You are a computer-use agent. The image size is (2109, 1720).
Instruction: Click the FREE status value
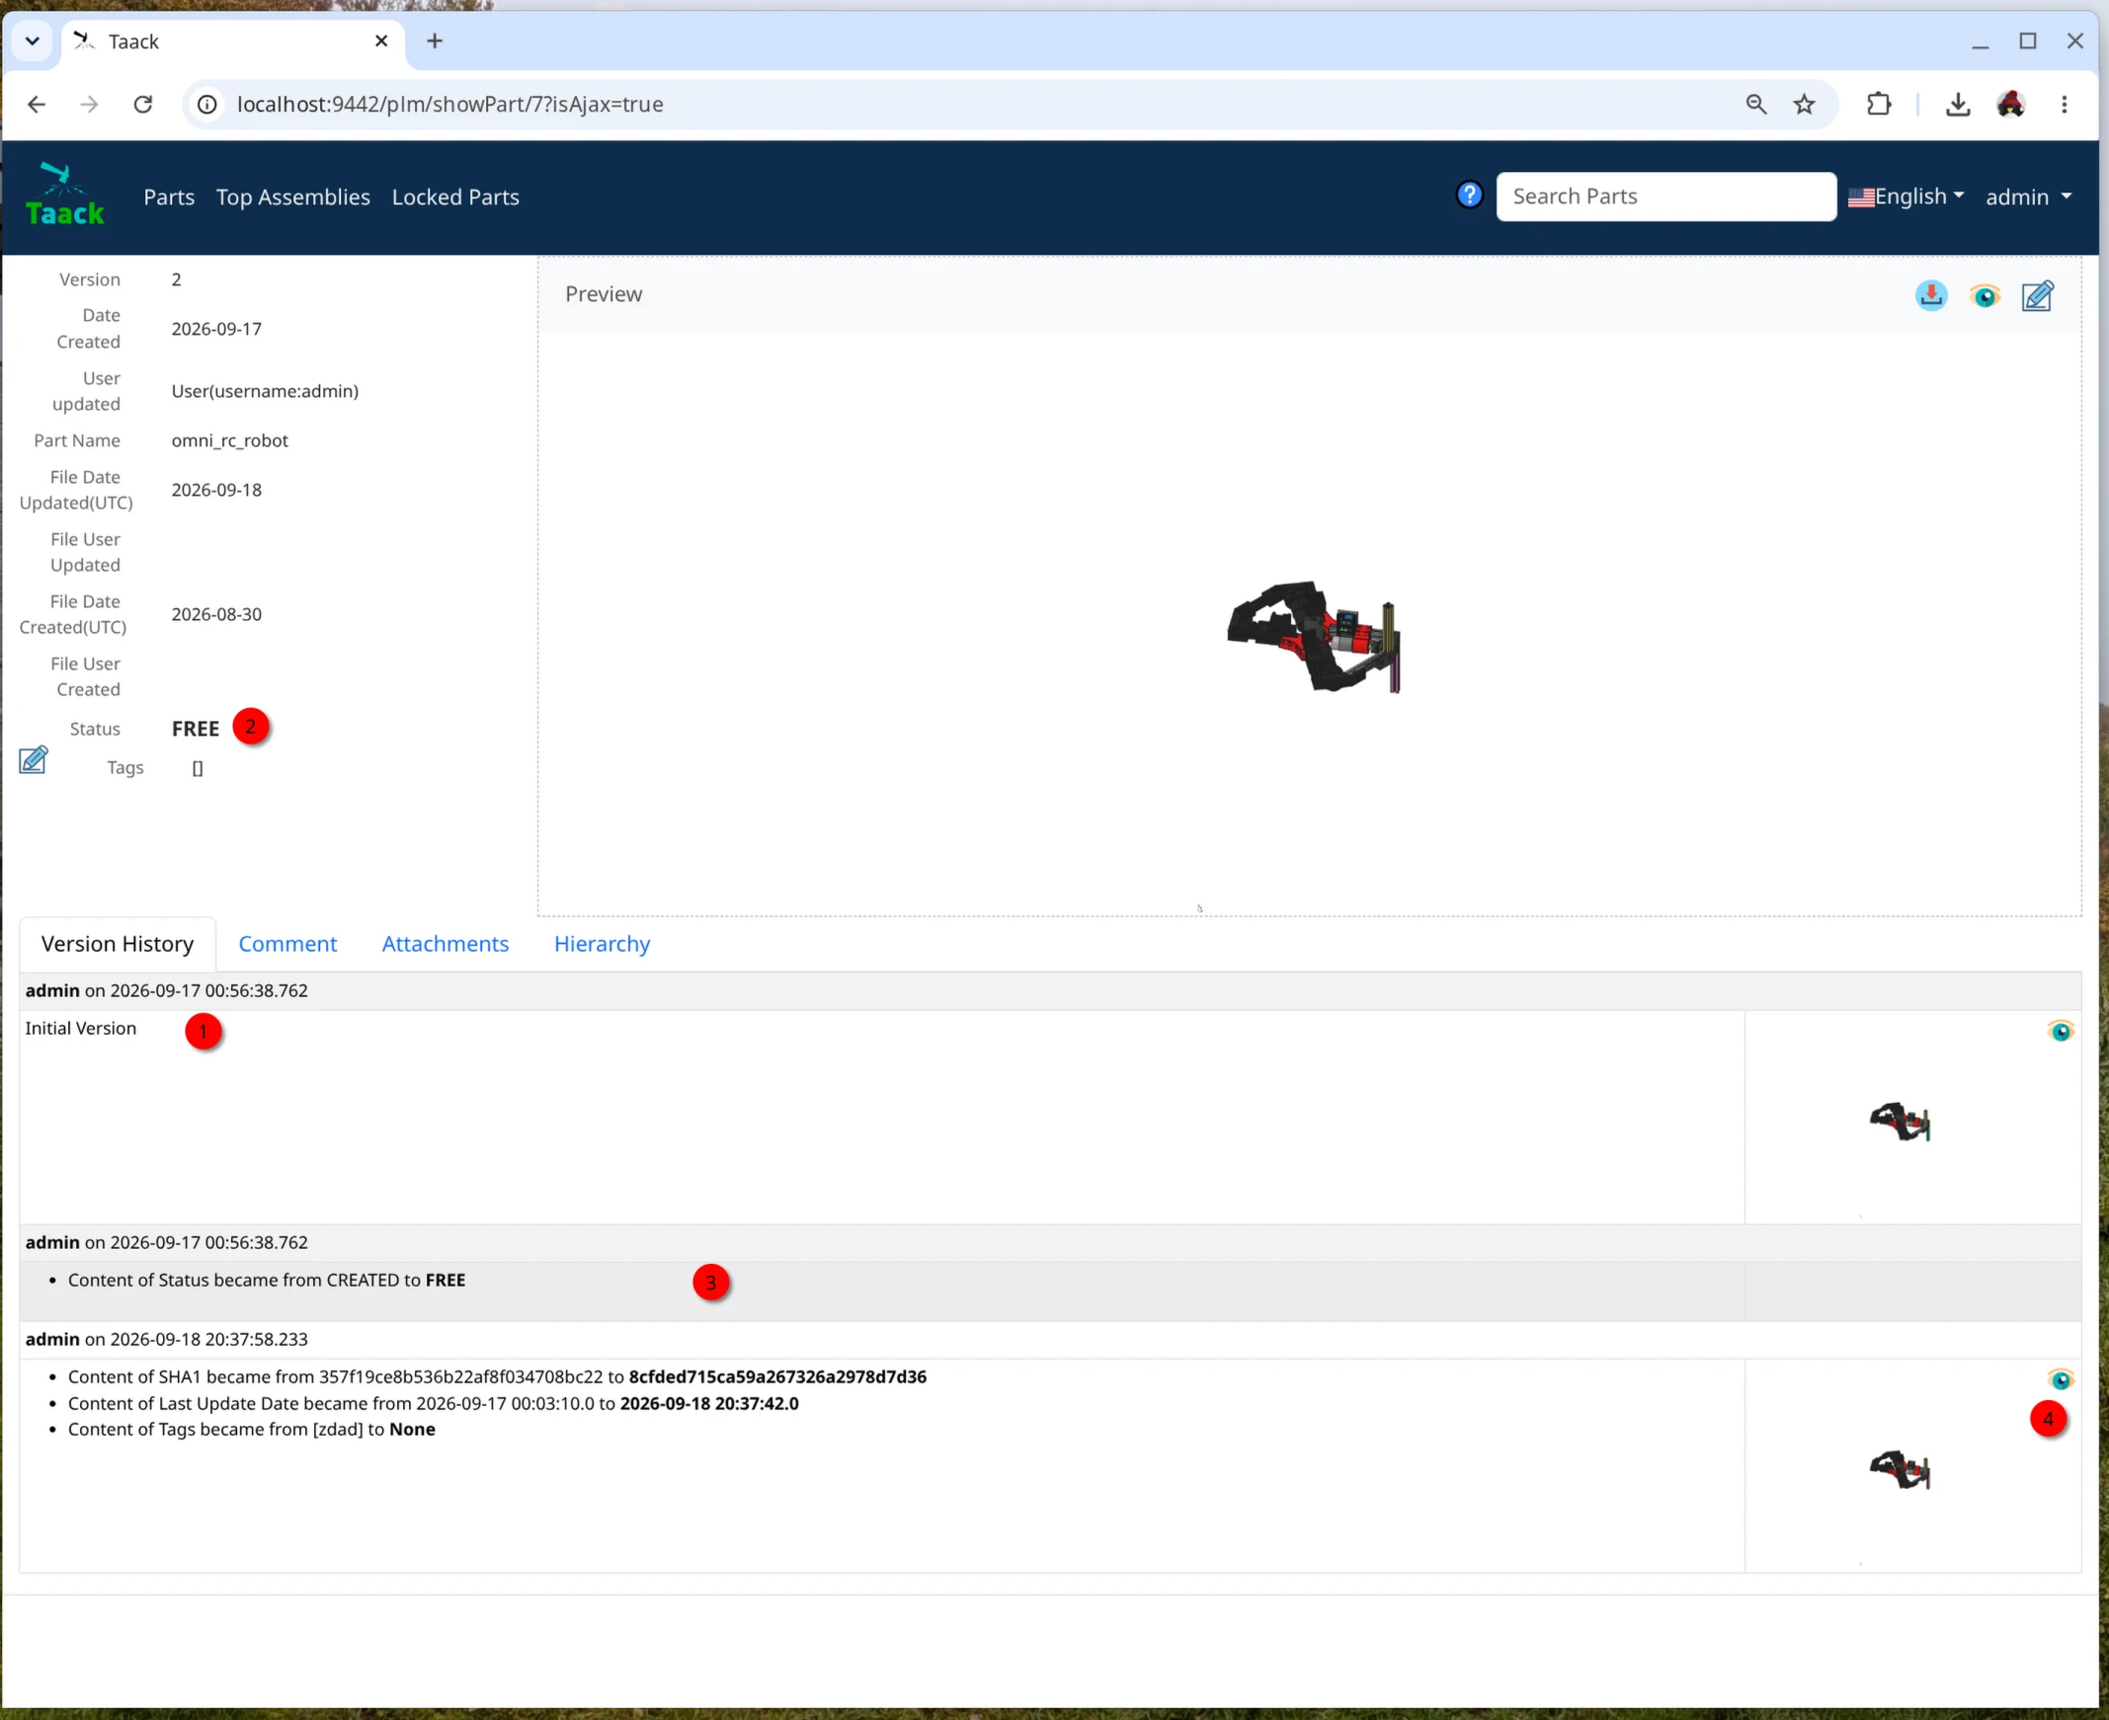click(x=196, y=729)
